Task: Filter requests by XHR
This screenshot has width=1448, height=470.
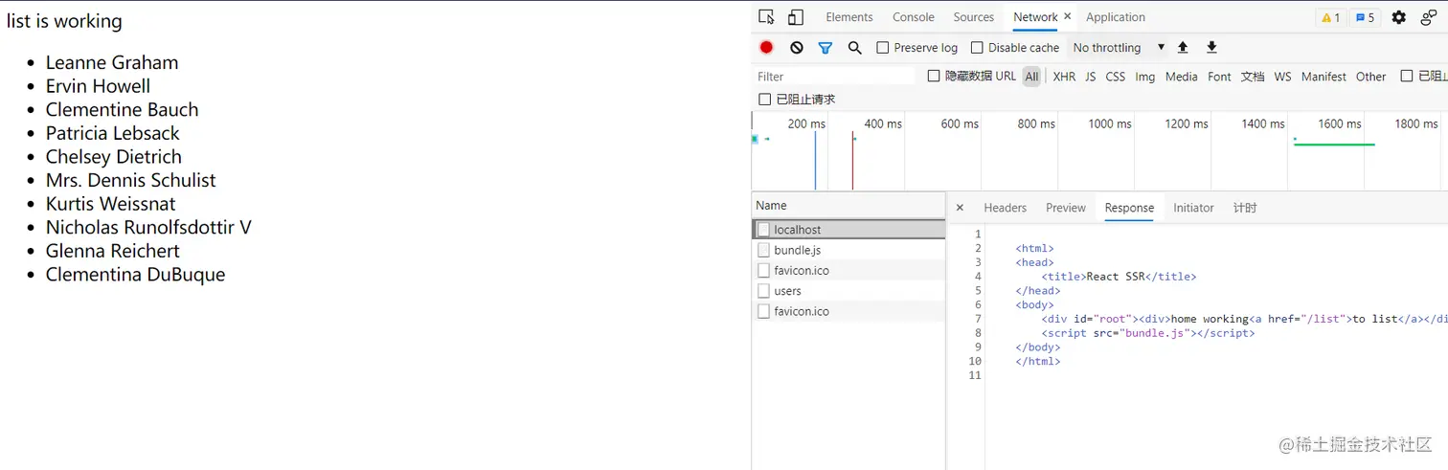Action: click(x=1064, y=77)
